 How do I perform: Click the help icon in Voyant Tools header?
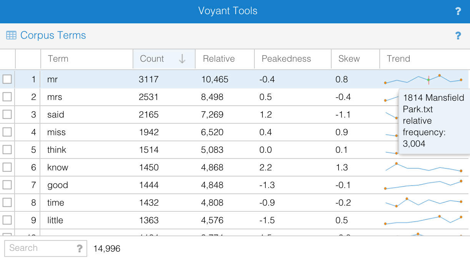[x=458, y=11]
